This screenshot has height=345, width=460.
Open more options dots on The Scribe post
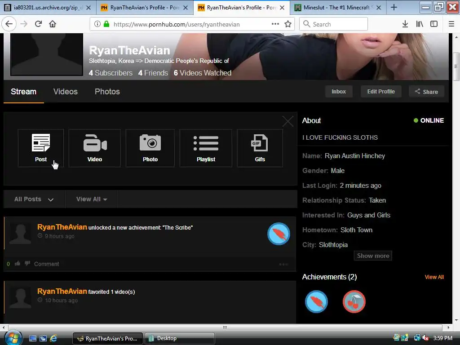click(x=283, y=264)
